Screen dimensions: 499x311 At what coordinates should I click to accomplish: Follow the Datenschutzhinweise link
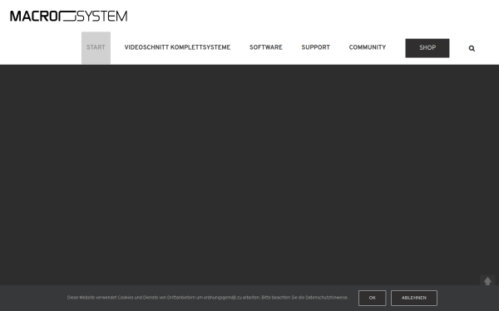(x=326, y=298)
